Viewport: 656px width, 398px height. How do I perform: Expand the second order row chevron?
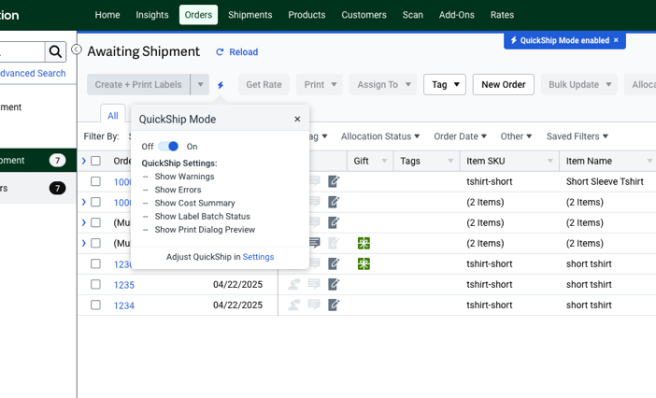tap(84, 202)
